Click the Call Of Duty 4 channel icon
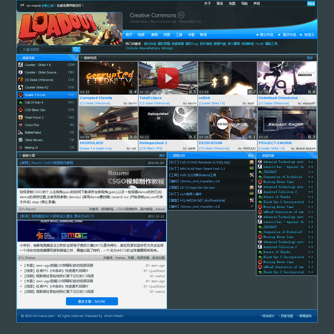334x334 pixels. click(x=21, y=102)
